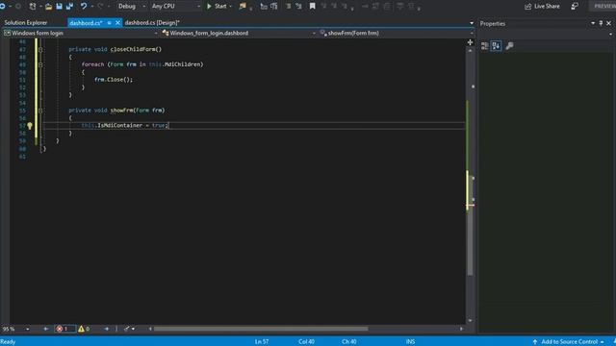Screen dimensions: 616x346
Task: Click the errors indicator showing 1
Action: pos(64,329)
